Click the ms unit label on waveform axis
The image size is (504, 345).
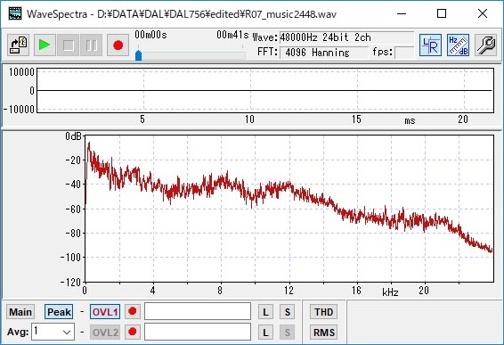click(410, 120)
